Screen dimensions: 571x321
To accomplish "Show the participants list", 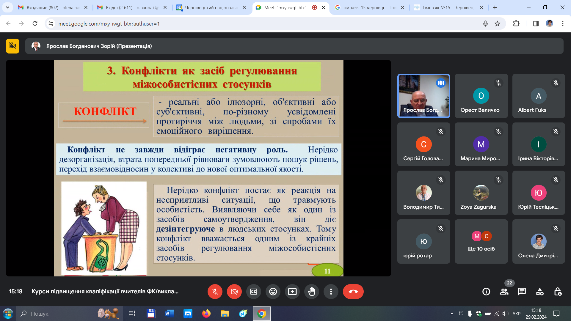I will (504, 292).
